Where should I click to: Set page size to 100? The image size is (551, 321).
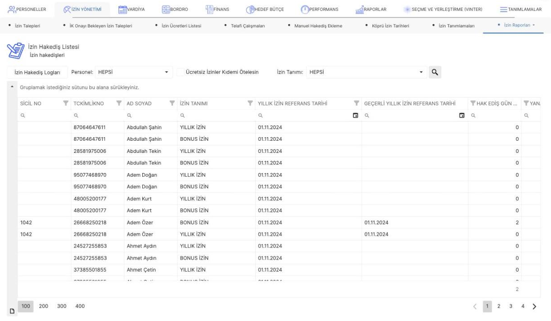coord(26,306)
